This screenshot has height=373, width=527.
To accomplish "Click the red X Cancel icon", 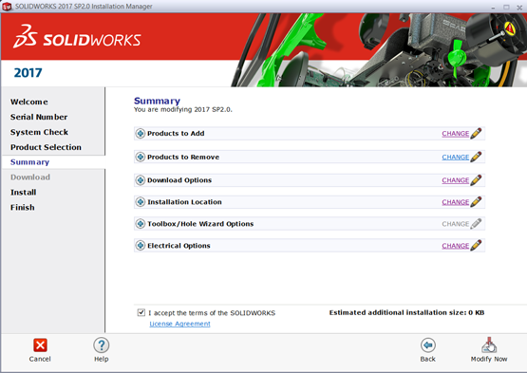I will [40, 345].
